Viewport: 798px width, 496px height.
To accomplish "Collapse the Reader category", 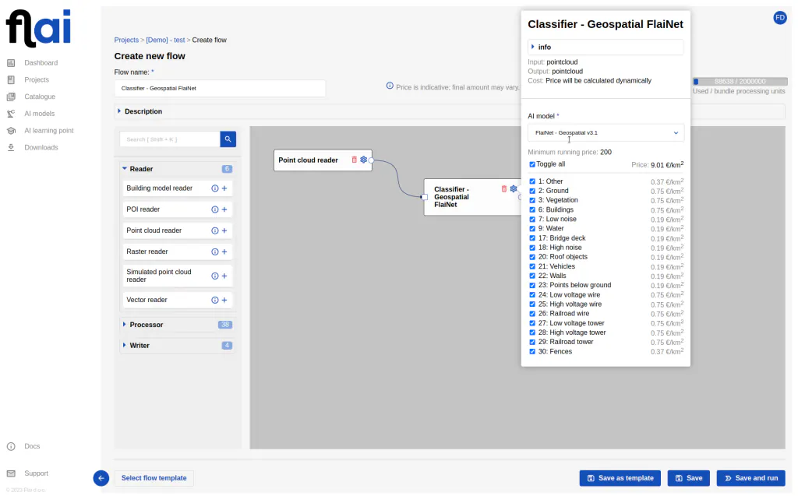I will [177, 169].
